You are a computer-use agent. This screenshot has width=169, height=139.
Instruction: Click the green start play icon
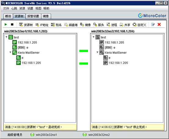click(x=6, y=24)
